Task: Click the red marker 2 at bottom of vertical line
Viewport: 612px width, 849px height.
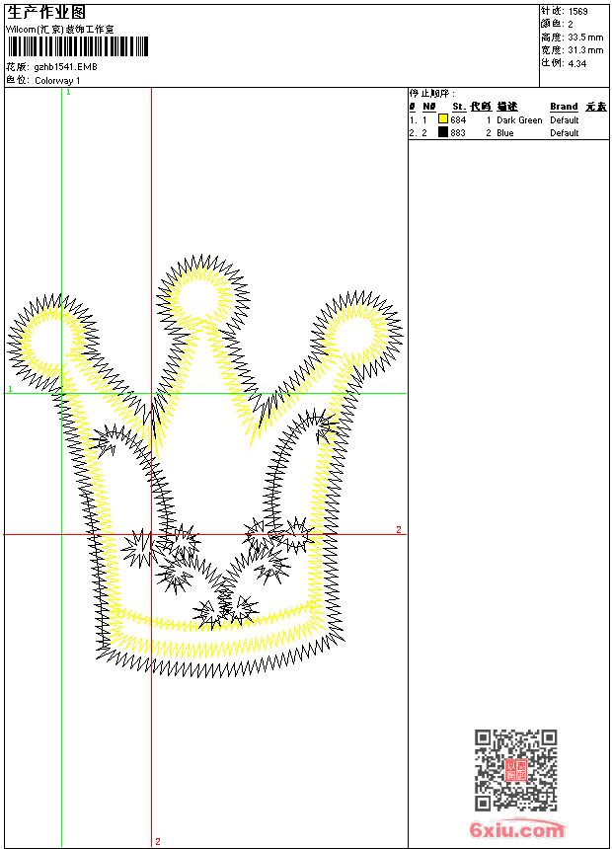Action: pyautogui.click(x=157, y=841)
